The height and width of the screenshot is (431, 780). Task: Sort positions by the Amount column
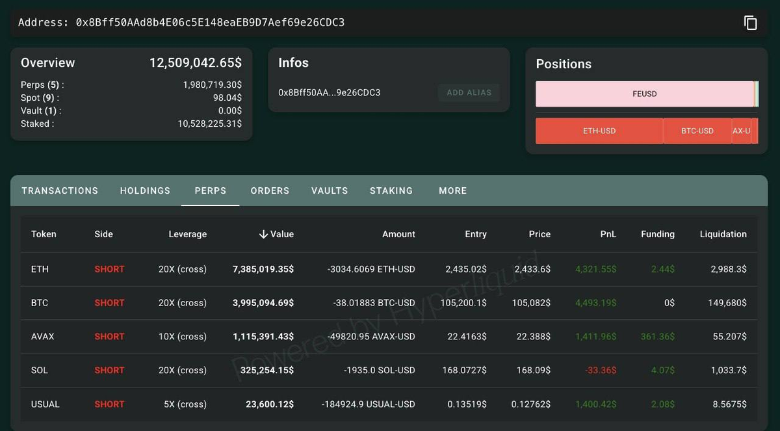pos(398,234)
